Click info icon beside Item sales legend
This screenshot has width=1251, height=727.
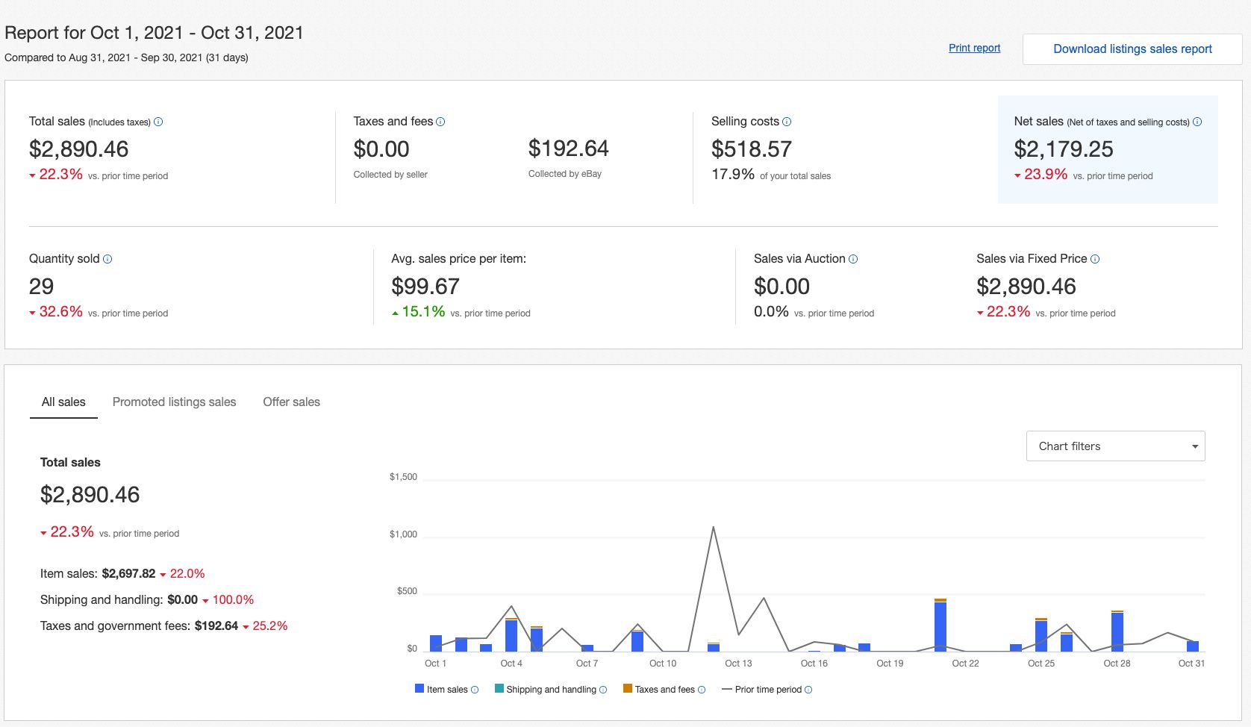[475, 690]
